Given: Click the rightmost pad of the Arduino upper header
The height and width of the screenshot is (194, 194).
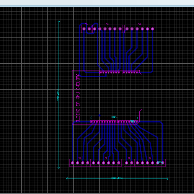Looking at the screenshot, I should click(x=137, y=73).
